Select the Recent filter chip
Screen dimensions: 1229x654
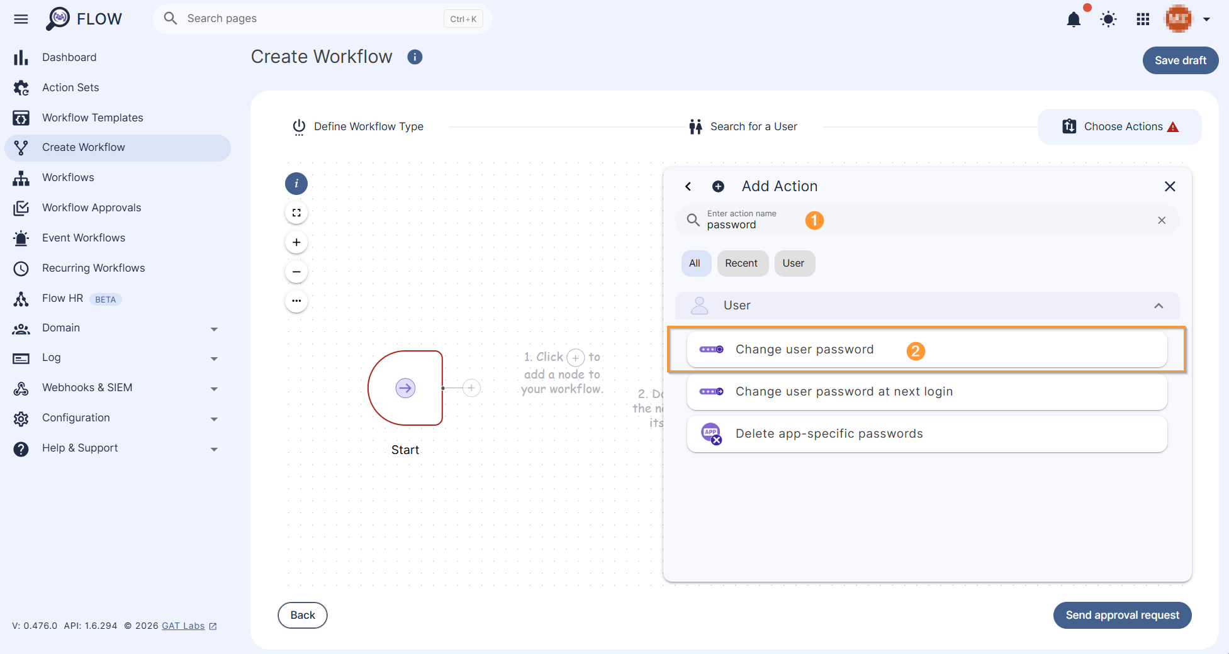(742, 263)
